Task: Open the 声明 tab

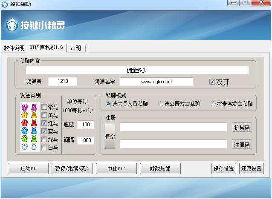Action: (76, 48)
